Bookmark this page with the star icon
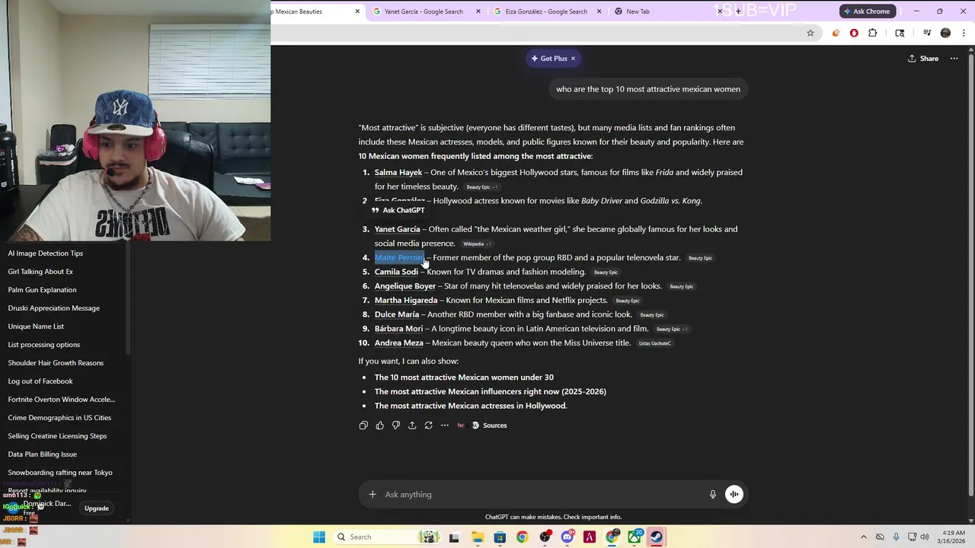The width and height of the screenshot is (975, 548). (810, 33)
